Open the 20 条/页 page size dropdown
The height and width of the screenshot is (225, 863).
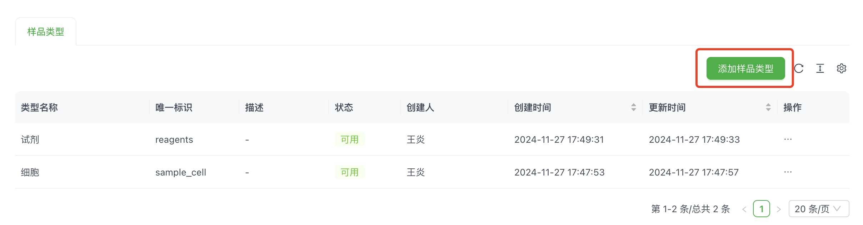pos(819,209)
